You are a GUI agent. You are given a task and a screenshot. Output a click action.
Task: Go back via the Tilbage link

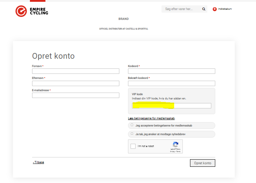coord(39,162)
